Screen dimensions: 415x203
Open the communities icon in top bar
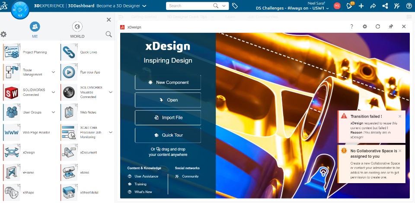coord(397,6)
